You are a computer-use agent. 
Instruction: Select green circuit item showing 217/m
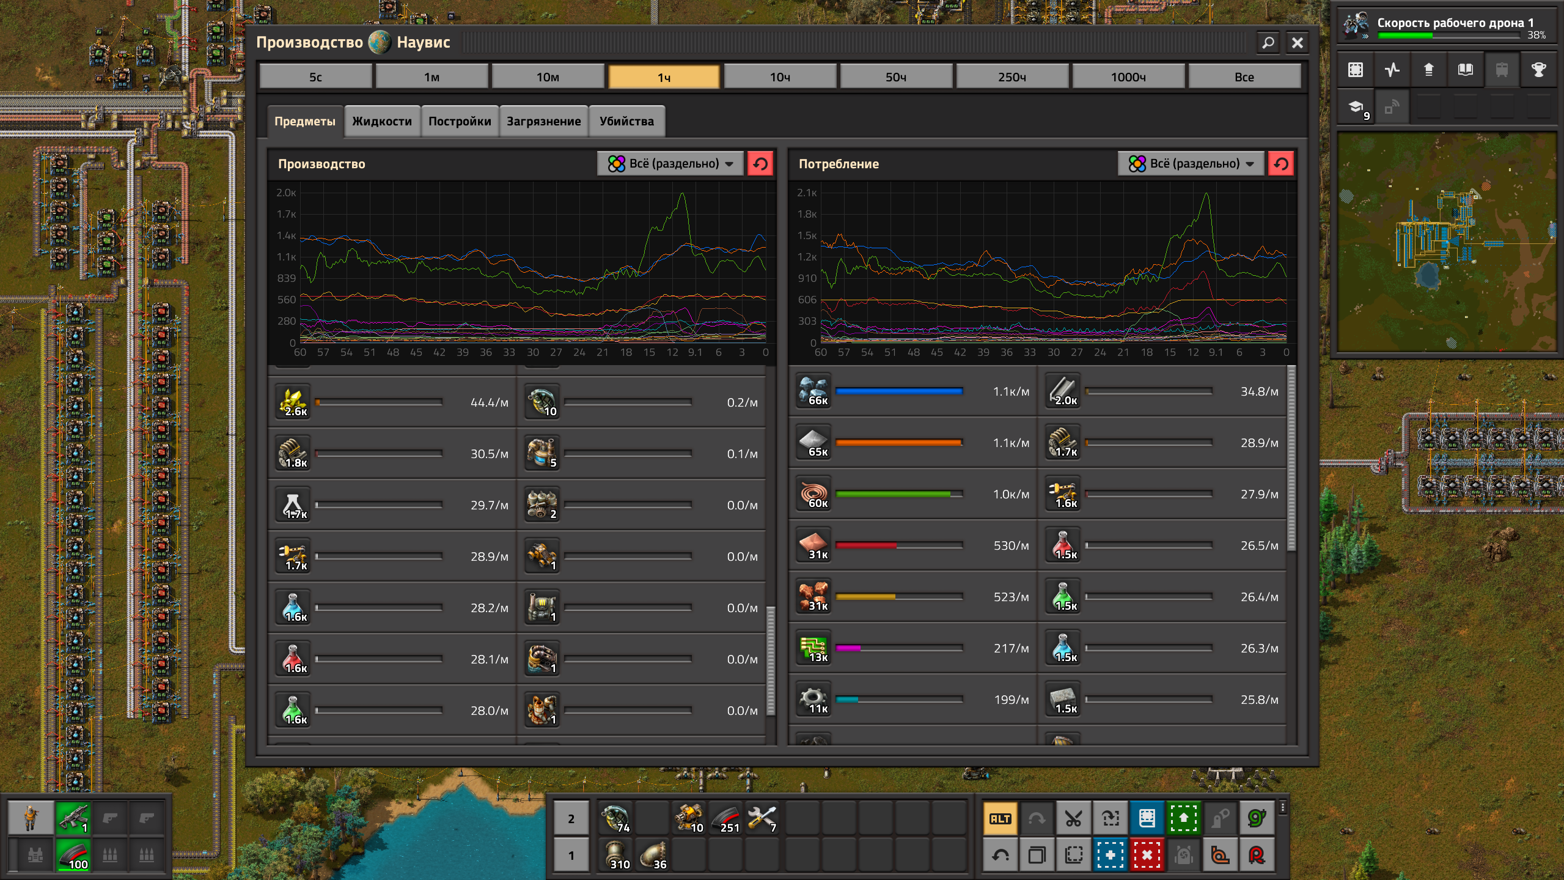pos(814,648)
